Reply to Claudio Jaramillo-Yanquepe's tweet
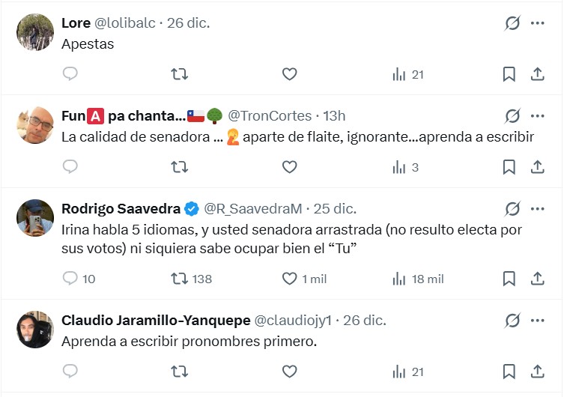The image size is (579, 397). pyautogui.click(x=70, y=372)
